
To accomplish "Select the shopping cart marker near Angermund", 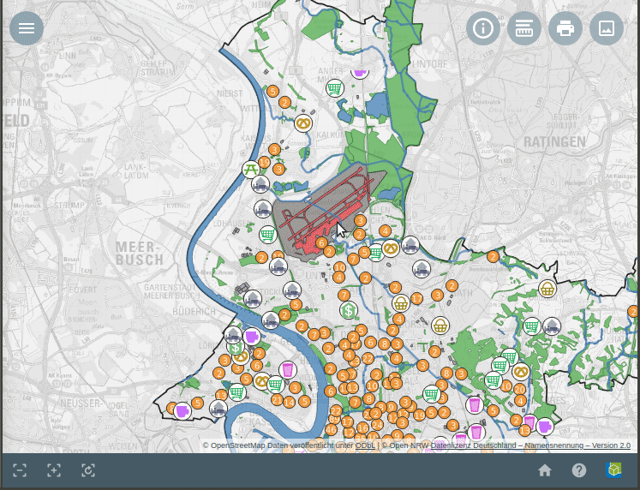I will 335,88.
